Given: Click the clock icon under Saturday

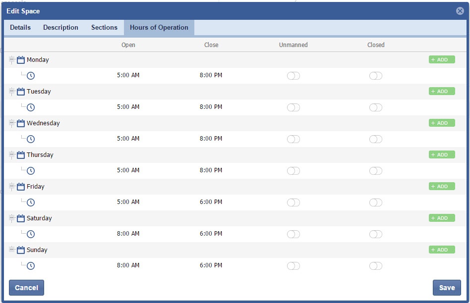Looking at the screenshot, I should click(31, 234).
